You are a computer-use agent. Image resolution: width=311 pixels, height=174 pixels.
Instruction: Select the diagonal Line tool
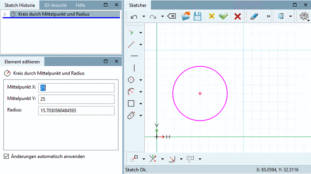pyautogui.click(x=131, y=45)
